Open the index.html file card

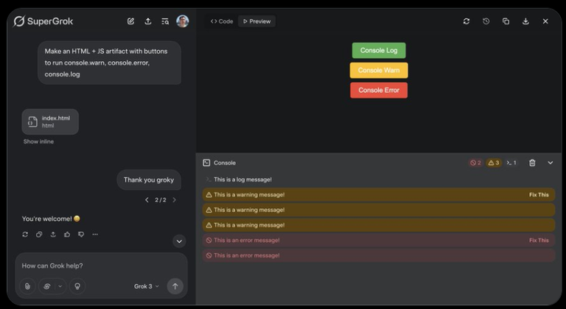[x=50, y=122]
